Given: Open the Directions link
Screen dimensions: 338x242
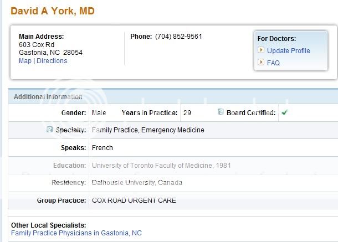Looking at the screenshot, I should [x=52, y=61].
